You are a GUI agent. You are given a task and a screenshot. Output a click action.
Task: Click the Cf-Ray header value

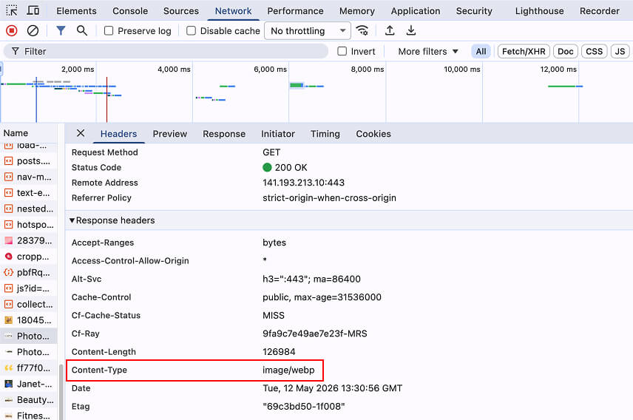(x=315, y=333)
